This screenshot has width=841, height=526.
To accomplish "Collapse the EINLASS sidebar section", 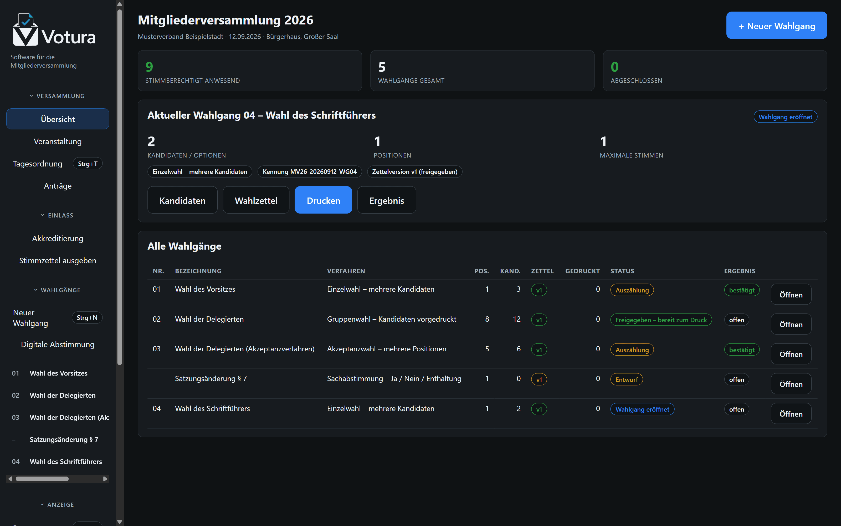I will [x=57, y=215].
